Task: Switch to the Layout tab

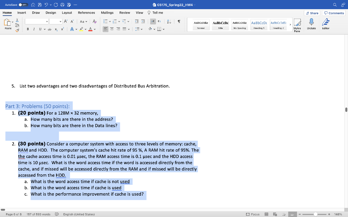Action: tap(67, 13)
